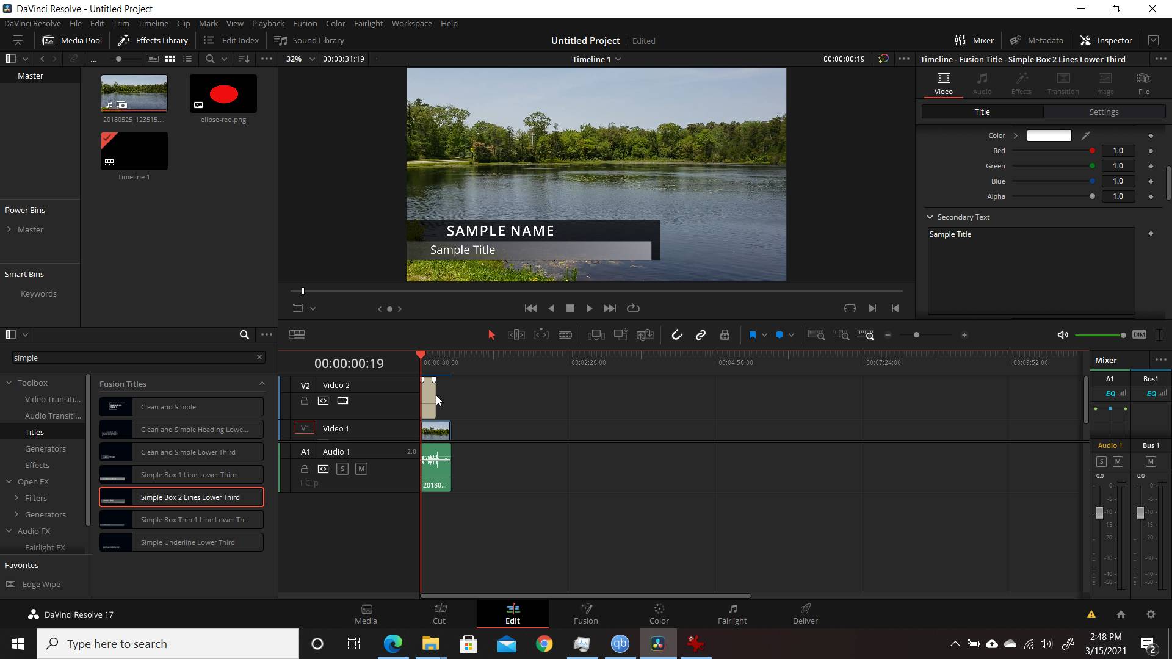
Task: Switch to the Deliver page
Action: point(805,614)
